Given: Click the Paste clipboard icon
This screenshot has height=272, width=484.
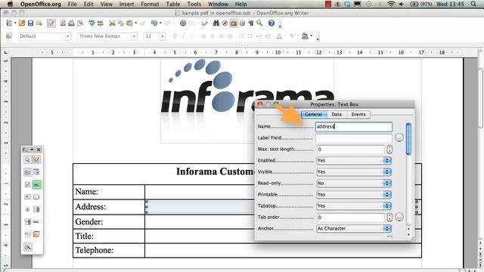Looking at the screenshot, I should (x=129, y=23).
